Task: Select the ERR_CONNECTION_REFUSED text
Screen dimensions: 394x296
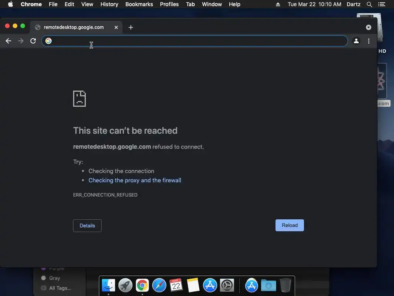Action: [105, 195]
